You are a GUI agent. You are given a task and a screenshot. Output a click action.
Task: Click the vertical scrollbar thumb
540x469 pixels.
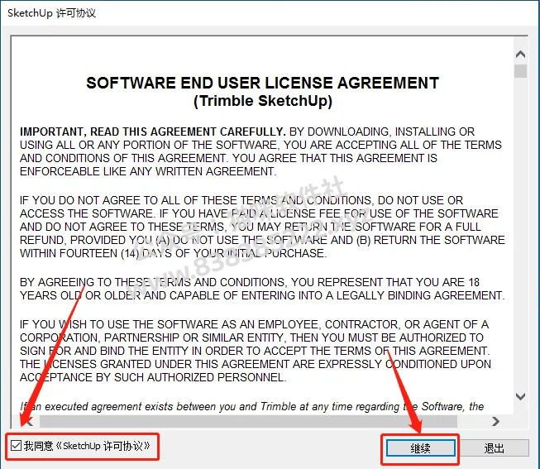(x=520, y=71)
